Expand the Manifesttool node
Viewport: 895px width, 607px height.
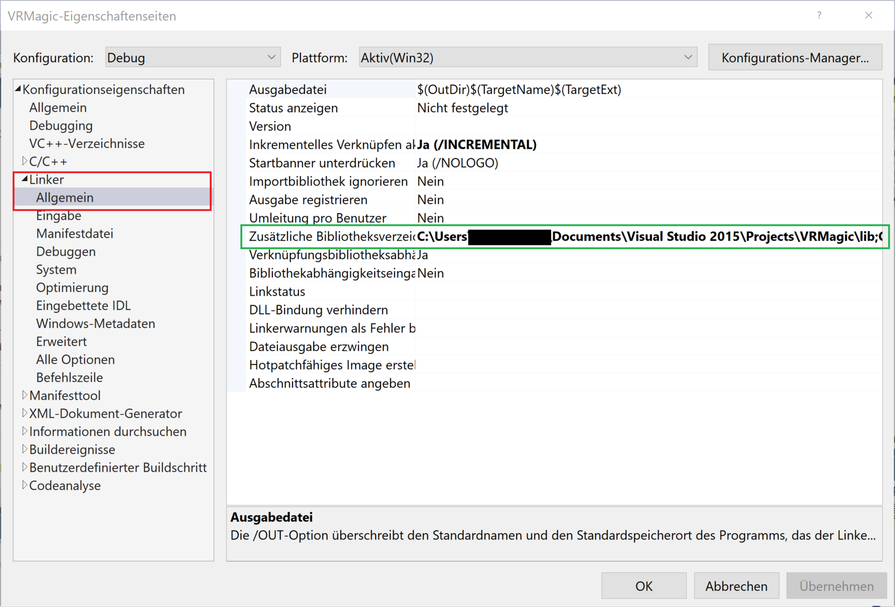click(x=25, y=395)
